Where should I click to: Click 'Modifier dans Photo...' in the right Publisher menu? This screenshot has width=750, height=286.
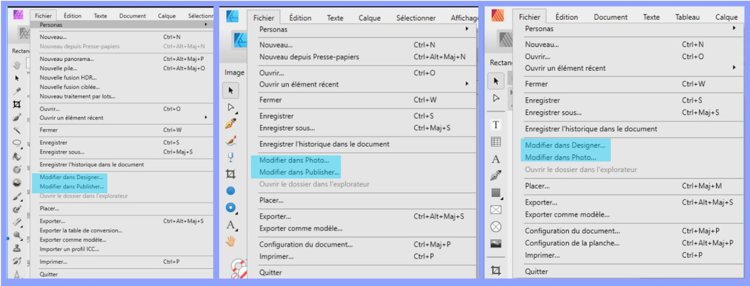click(560, 157)
